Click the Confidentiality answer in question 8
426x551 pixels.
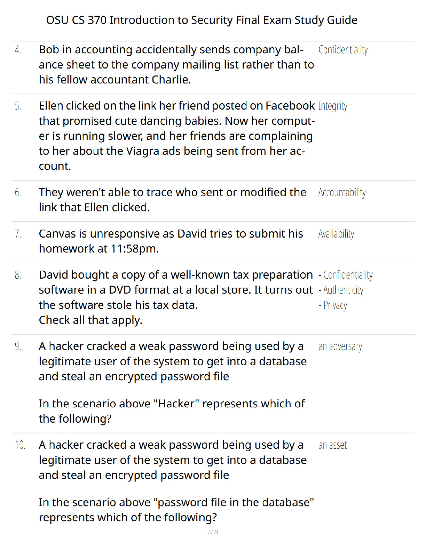(345, 275)
